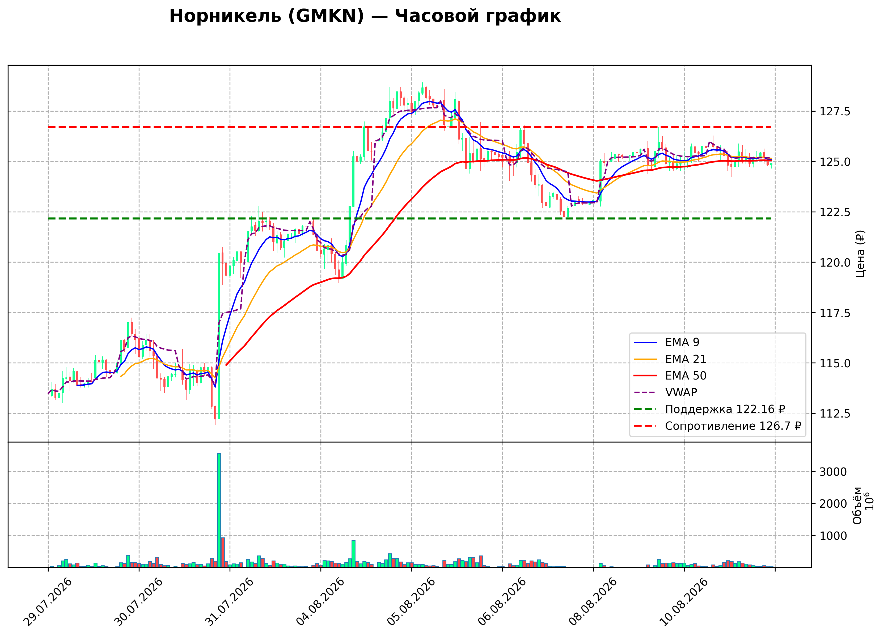Screen dimensions: 884x636
Task: Select VWAP legend entry
Action: (x=665, y=392)
